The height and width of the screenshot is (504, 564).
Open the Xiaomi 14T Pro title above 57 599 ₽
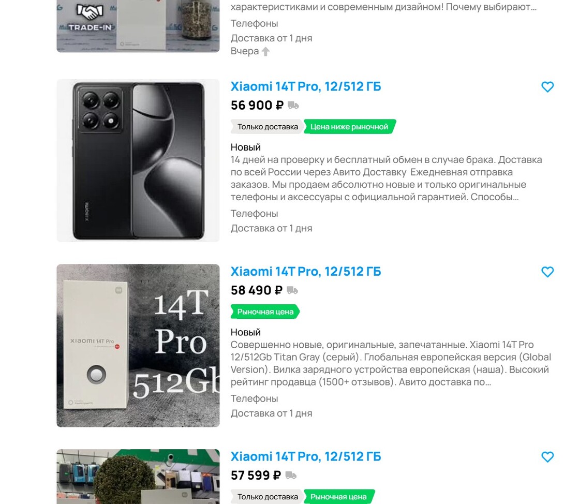point(305,456)
